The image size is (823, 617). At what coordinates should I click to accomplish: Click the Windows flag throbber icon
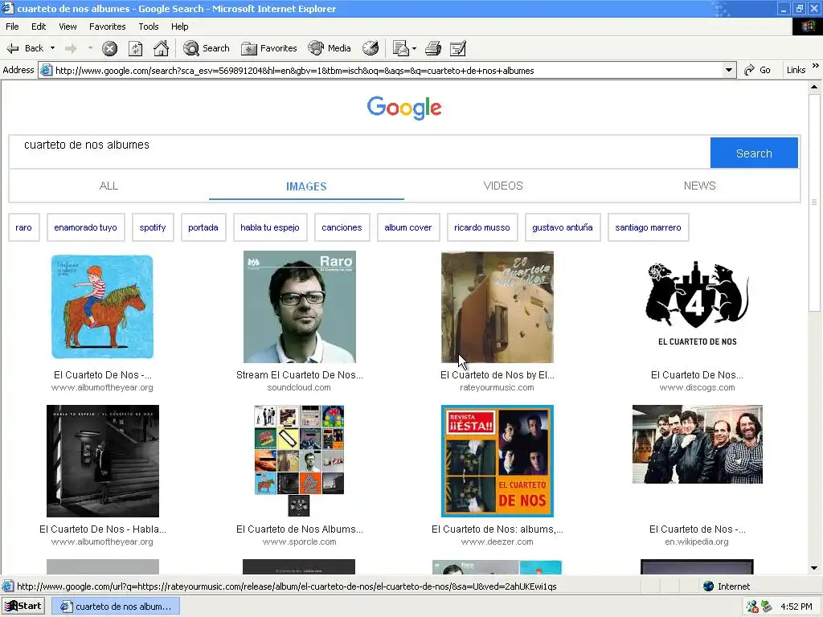pos(807,27)
